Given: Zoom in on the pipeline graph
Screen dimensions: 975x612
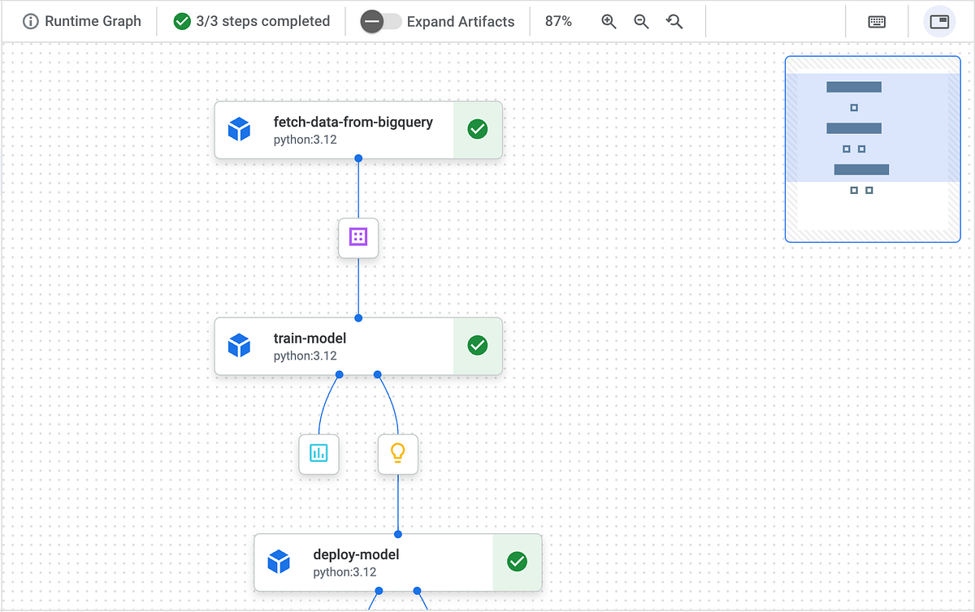Looking at the screenshot, I should coord(609,21).
